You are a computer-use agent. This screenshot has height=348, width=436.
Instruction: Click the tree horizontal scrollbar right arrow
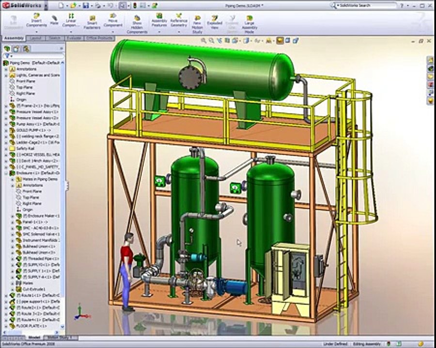[x=57, y=332]
